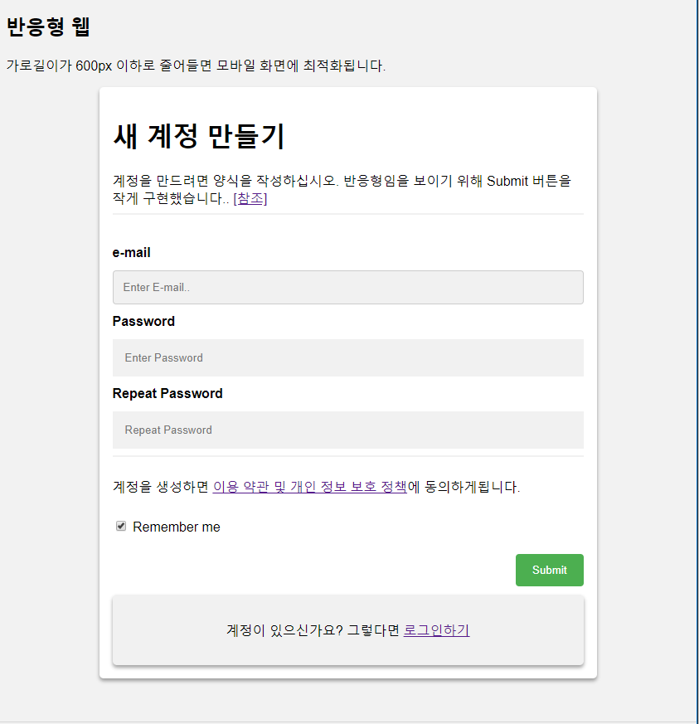699x724 pixels.
Task: Click the Enter E-mail input field
Action: click(347, 287)
